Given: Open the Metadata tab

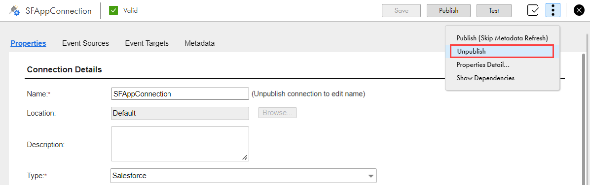Looking at the screenshot, I should click(x=199, y=43).
